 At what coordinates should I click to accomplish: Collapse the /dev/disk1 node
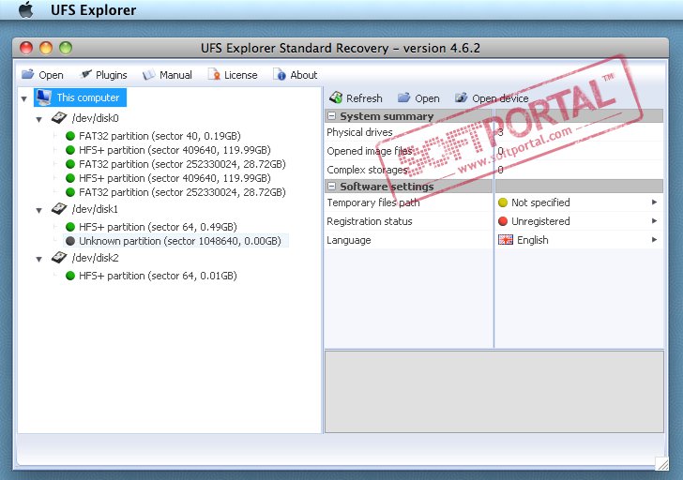click(38, 211)
